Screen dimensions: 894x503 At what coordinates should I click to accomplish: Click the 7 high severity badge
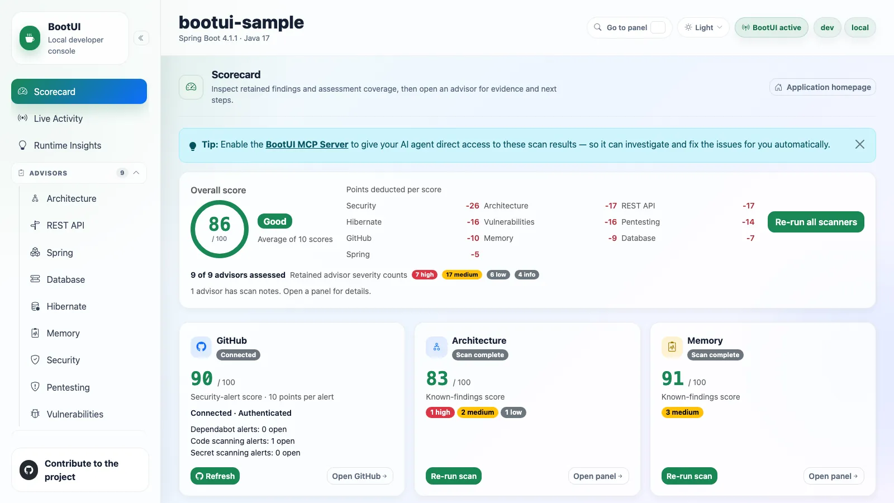coord(425,274)
